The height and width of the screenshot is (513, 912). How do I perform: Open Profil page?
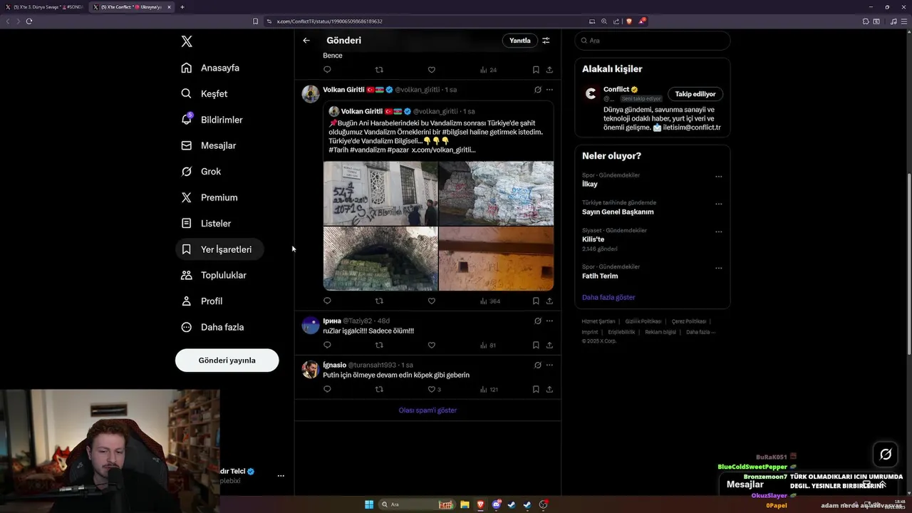pos(202,301)
